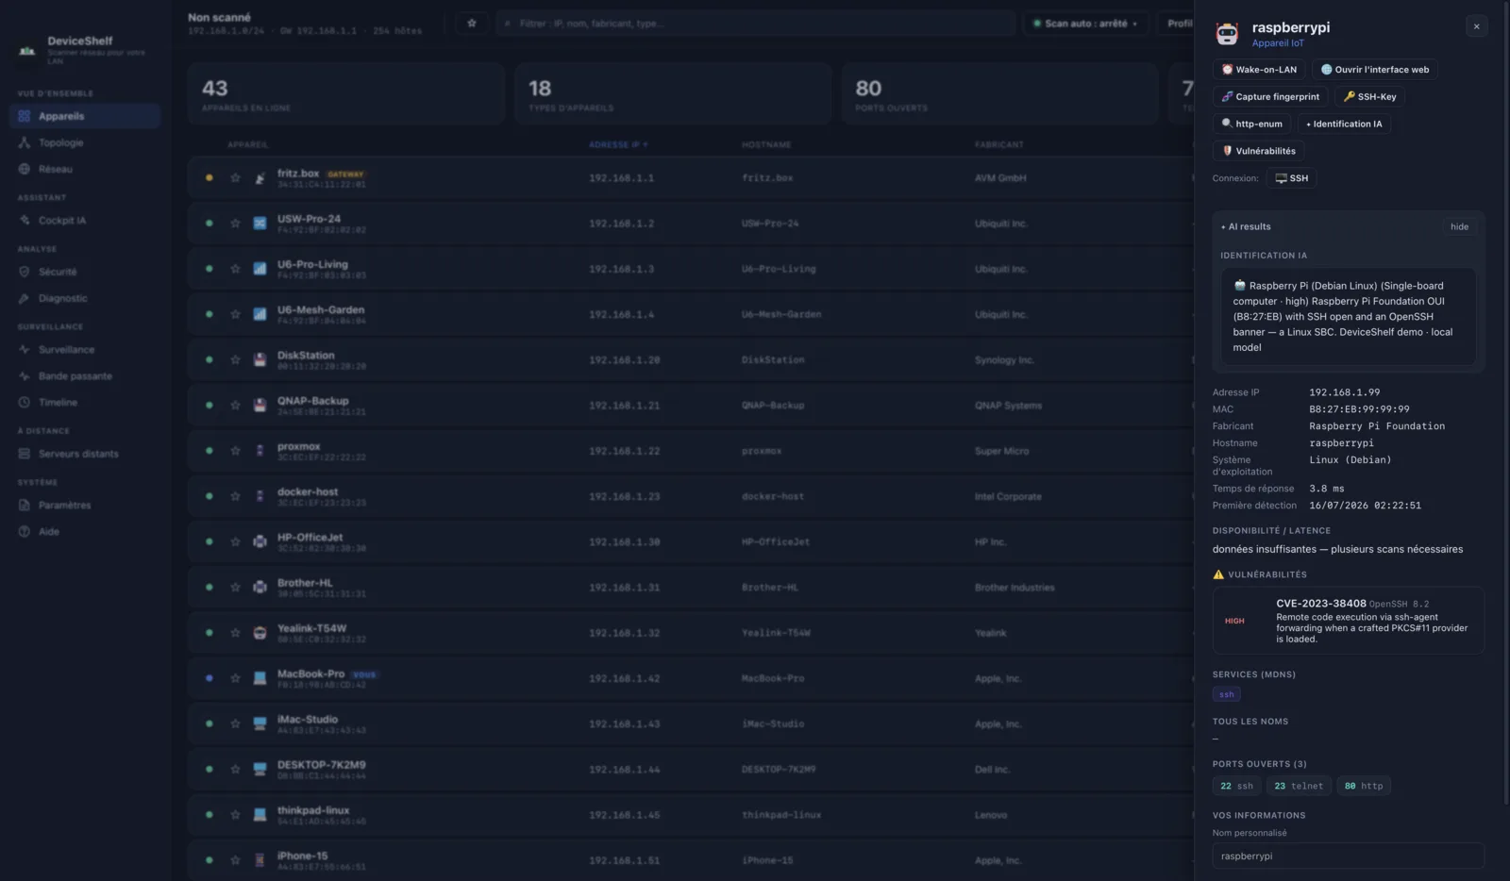Open Réseau in the sidebar
Screen dimensions: 1510x881
pos(85,169)
